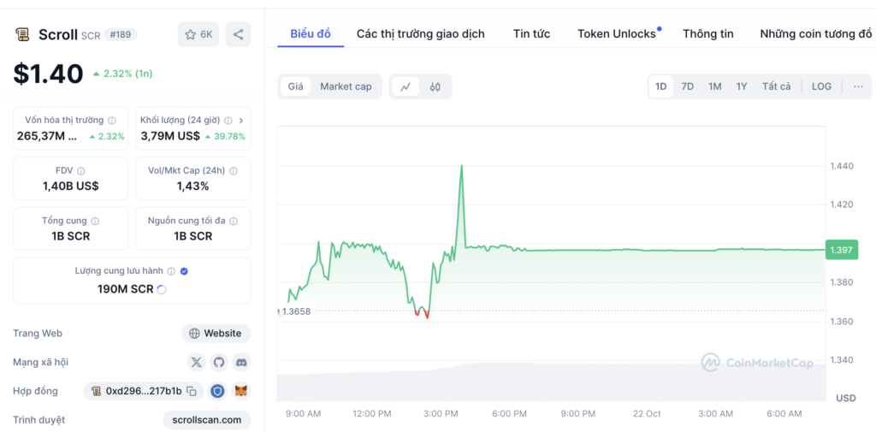876x432 pixels.
Task: Open the Discord social link
Action: coord(241,362)
